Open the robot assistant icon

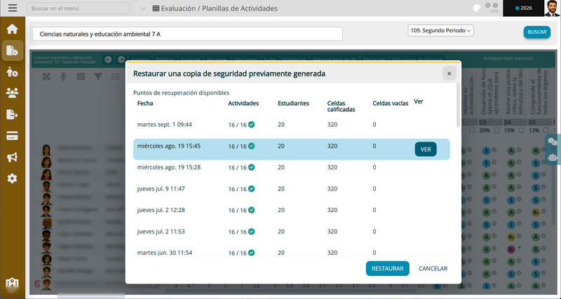tap(553, 157)
